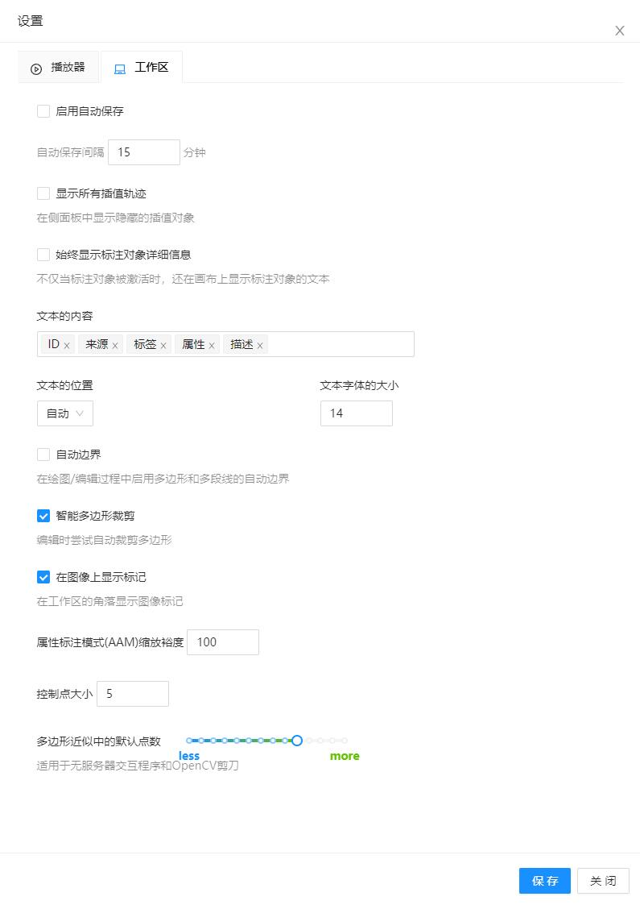Remove the 来源 tag from text content

[x=115, y=346]
